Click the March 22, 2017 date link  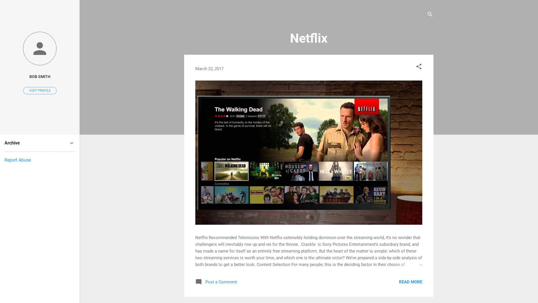[x=209, y=69]
